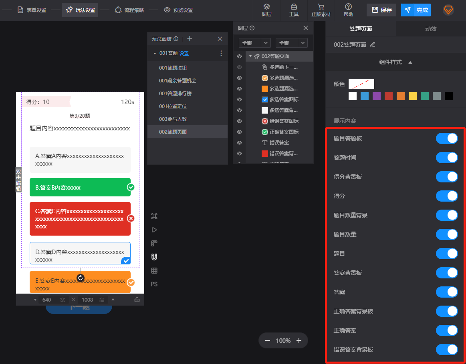Click the green check icon on answer B
The image size is (466, 364).
[131, 188]
